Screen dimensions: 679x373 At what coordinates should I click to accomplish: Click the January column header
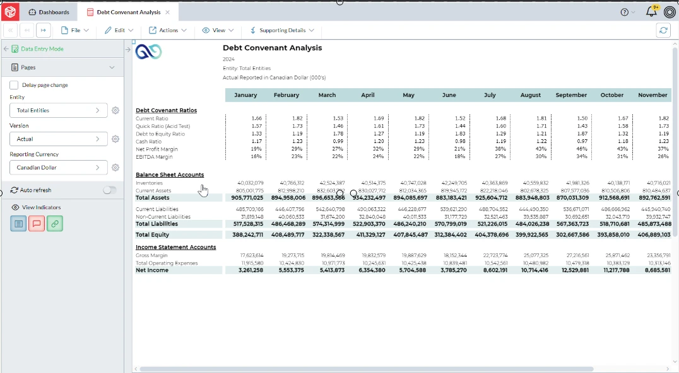coord(245,95)
